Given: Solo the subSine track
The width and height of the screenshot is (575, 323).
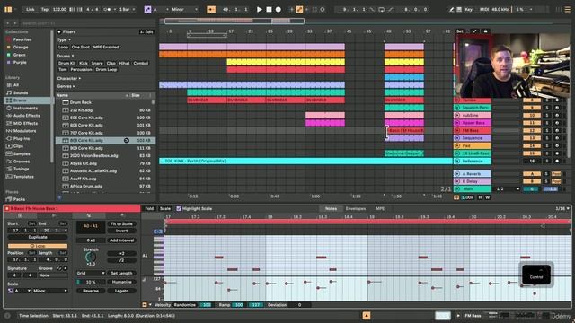Looking at the screenshot, I should tap(547, 115).
